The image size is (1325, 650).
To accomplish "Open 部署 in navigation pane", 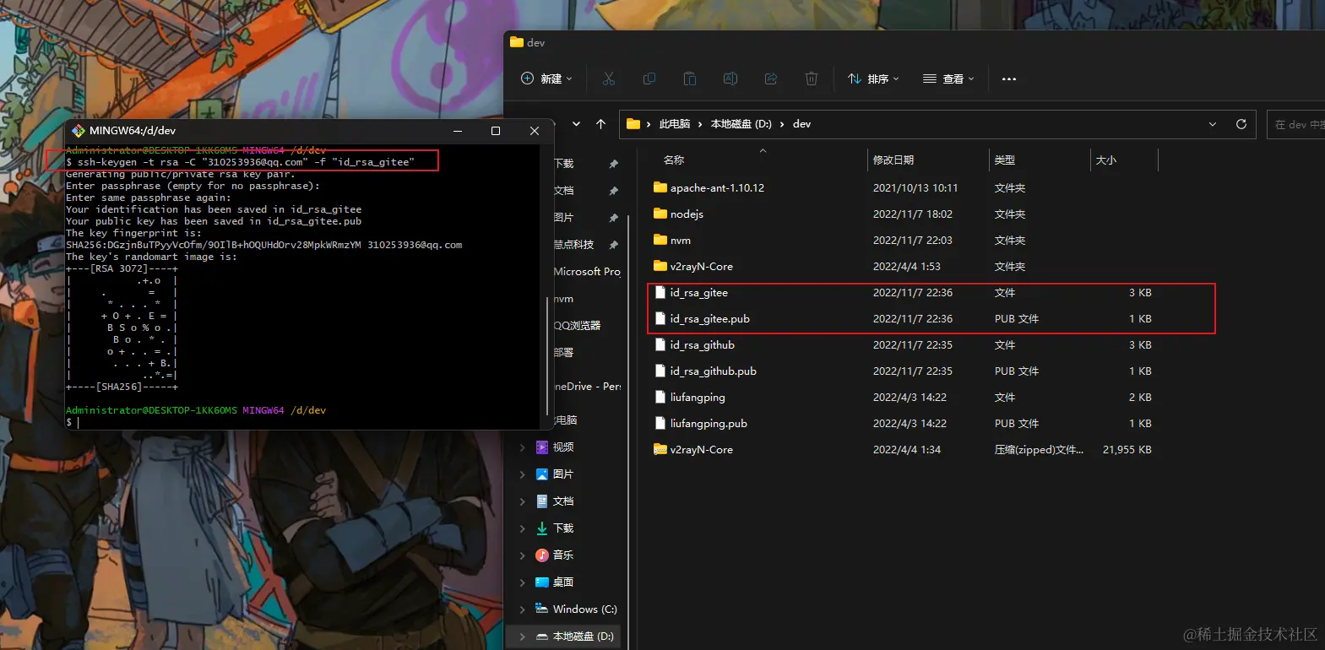I will coord(563,353).
